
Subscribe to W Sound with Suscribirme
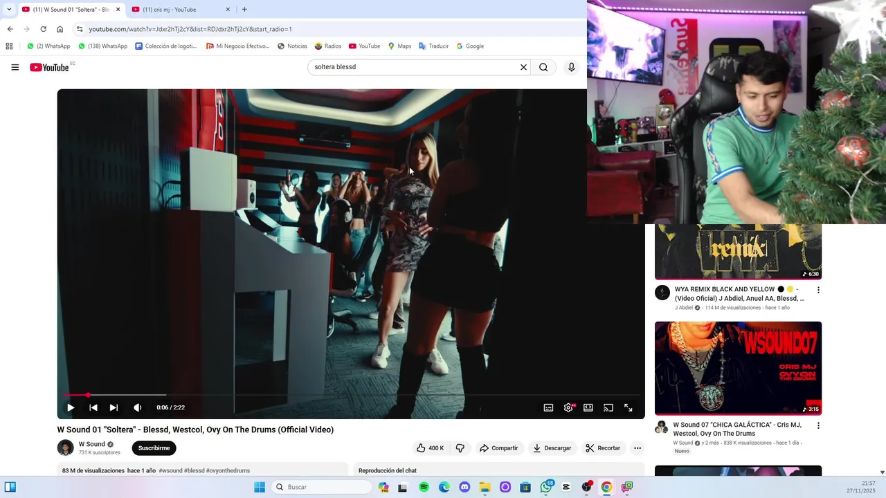(x=154, y=448)
